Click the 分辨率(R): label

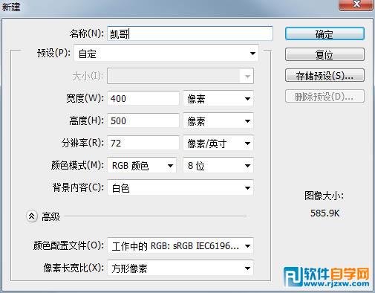pyautogui.click(x=82, y=143)
